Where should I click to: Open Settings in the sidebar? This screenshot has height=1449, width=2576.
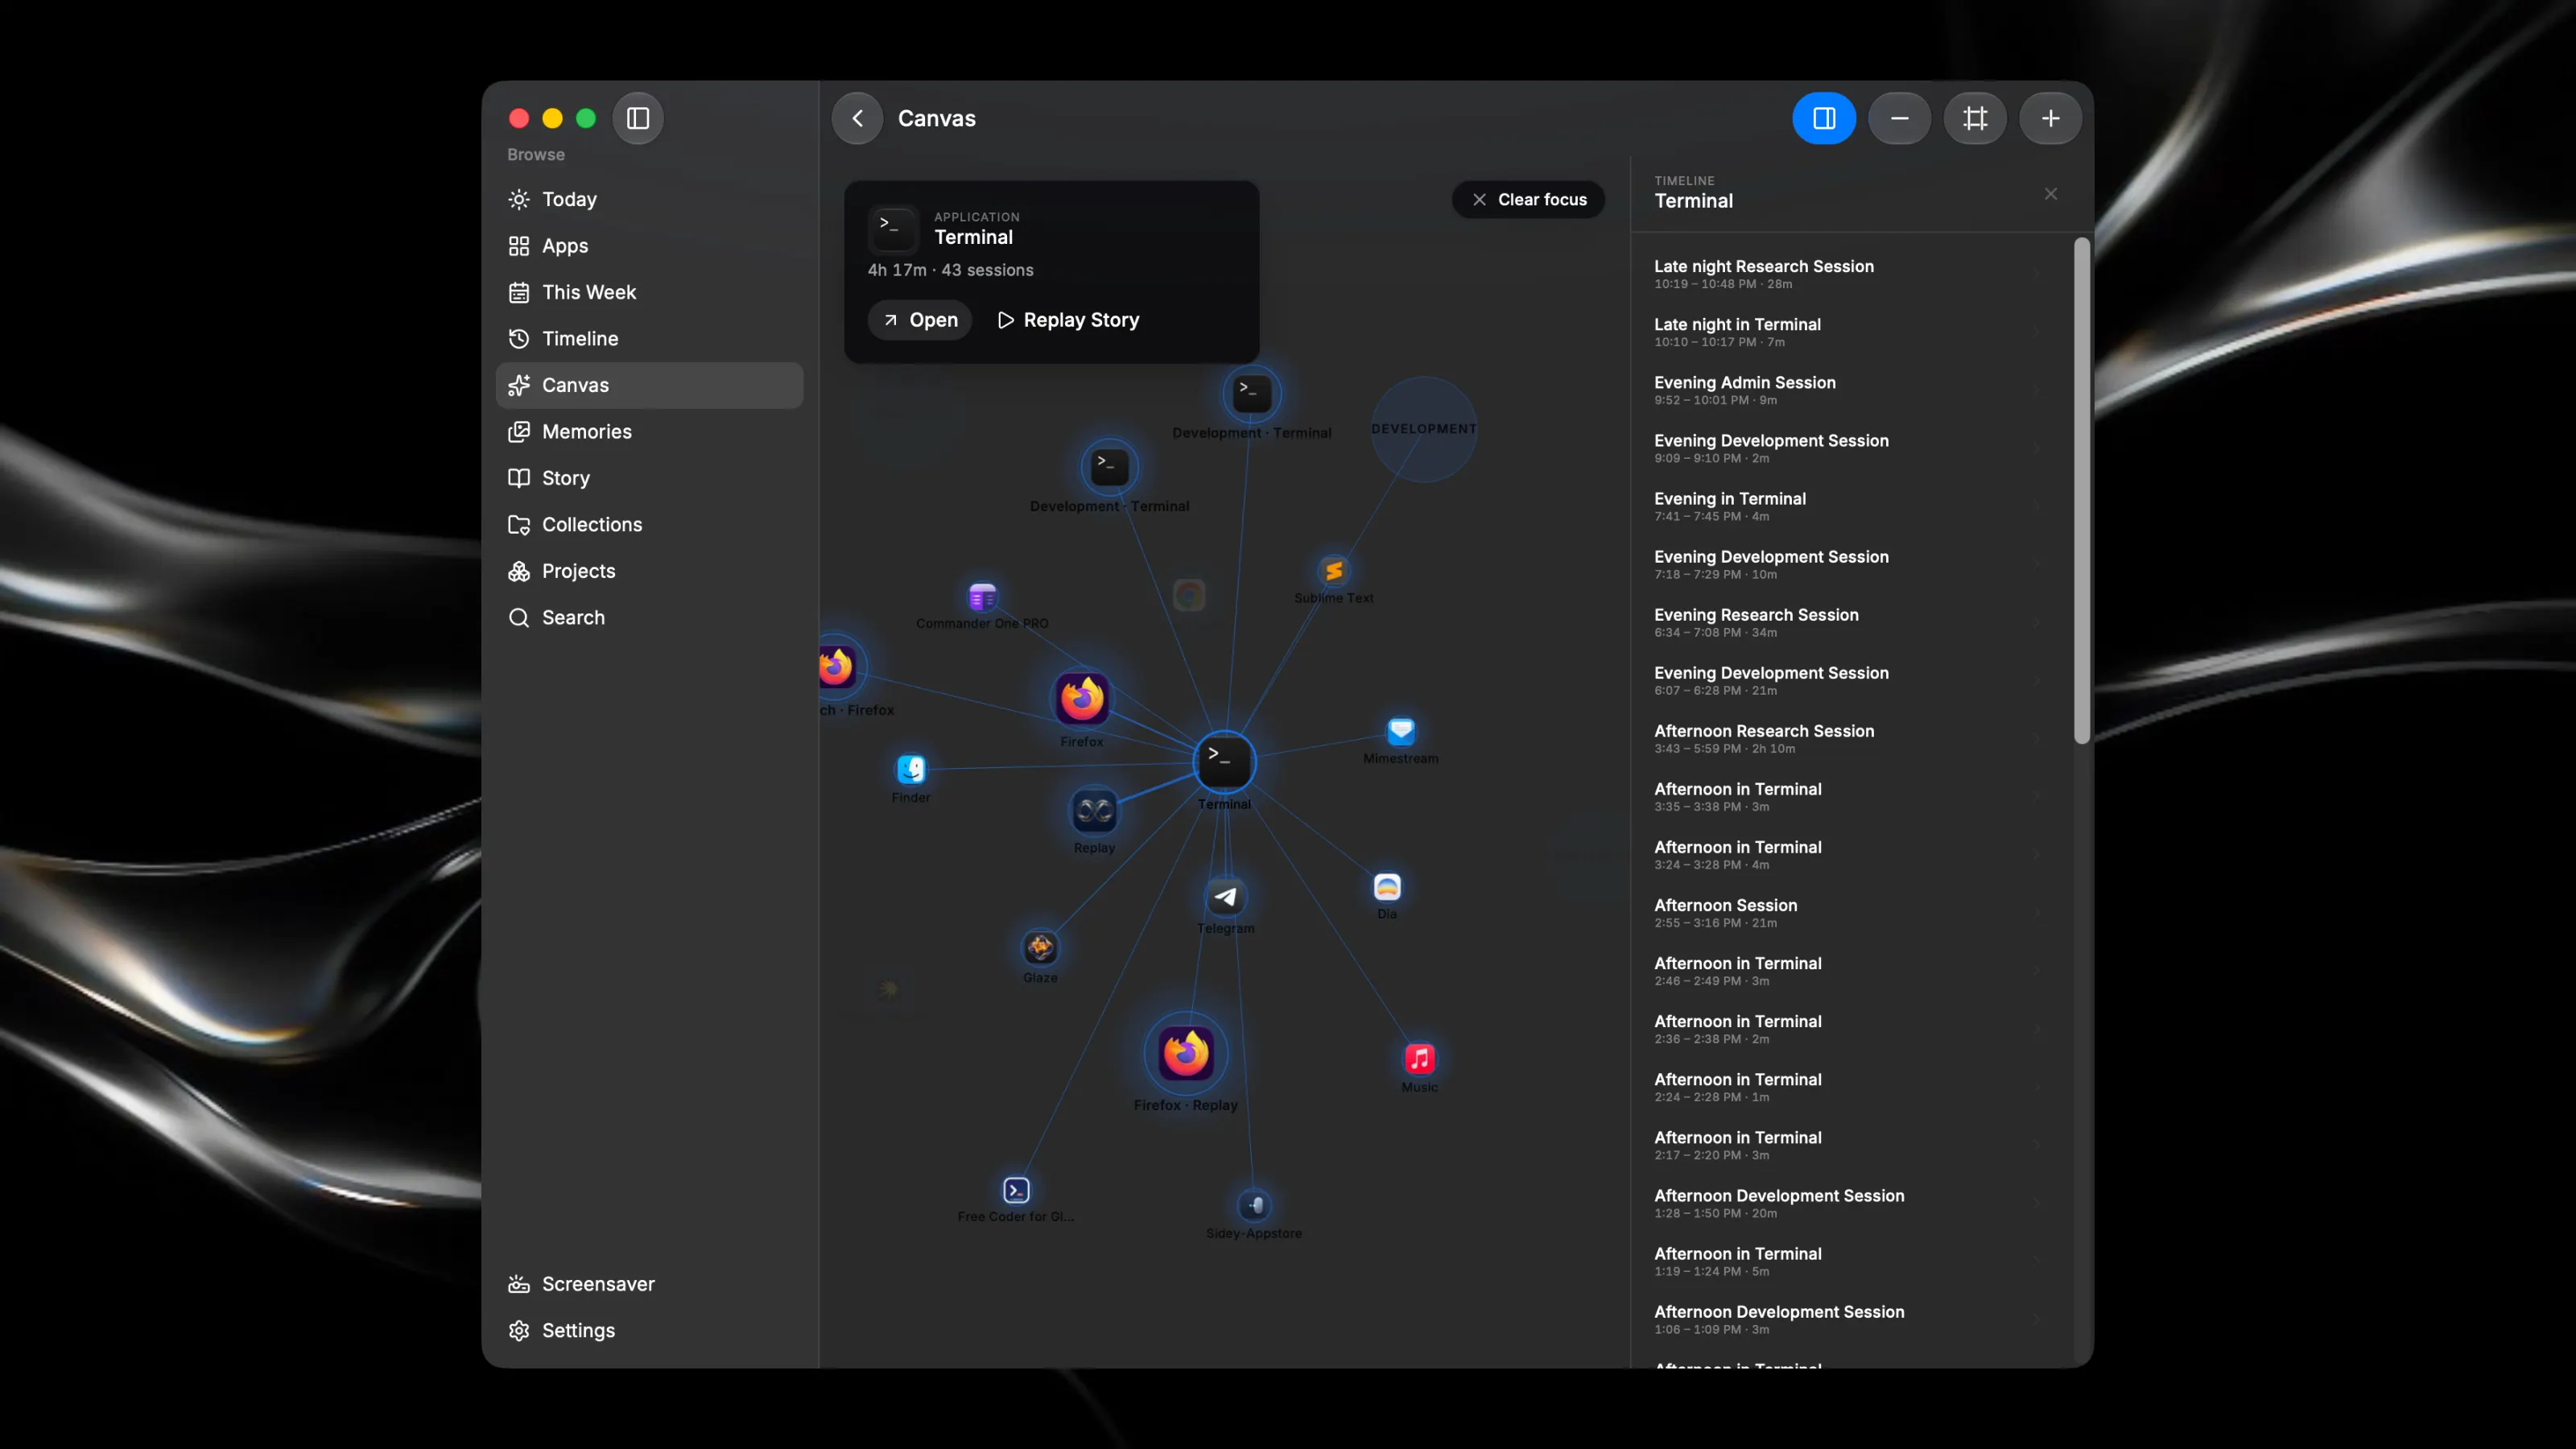650,1331
